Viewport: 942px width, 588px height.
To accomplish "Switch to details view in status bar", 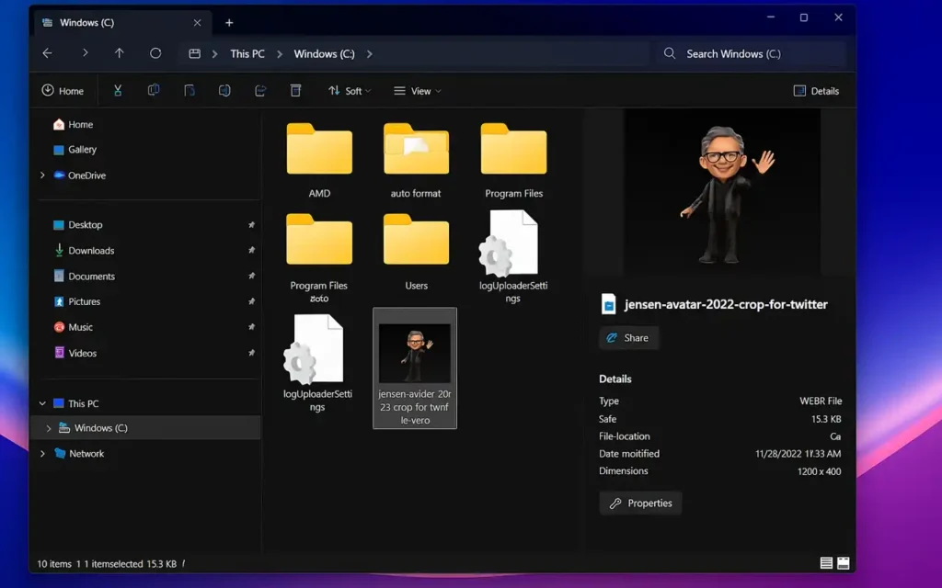I will pos(825,561).
